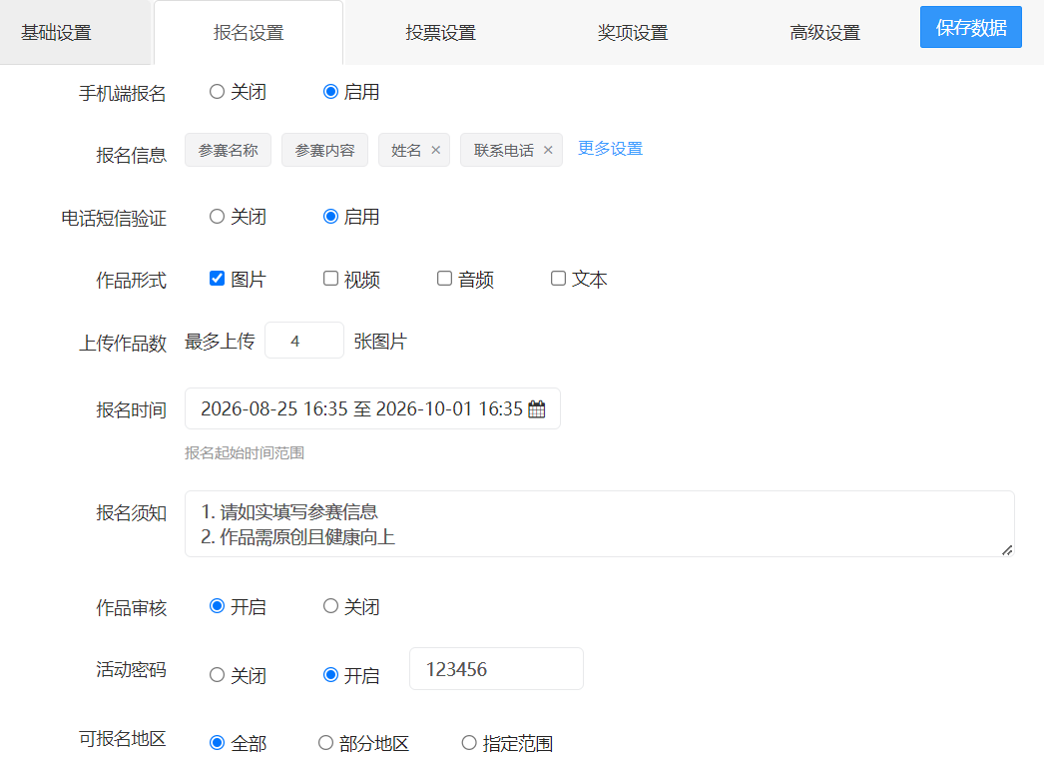Select 启用 for 手机端报名
The image size is (1044, 767).
pyautogui.click(x=331, y=91)
